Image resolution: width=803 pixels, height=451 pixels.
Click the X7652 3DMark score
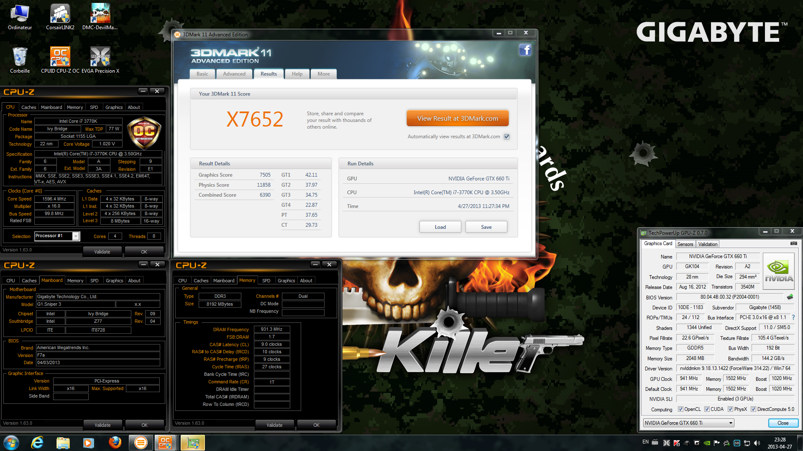point(255,119)
